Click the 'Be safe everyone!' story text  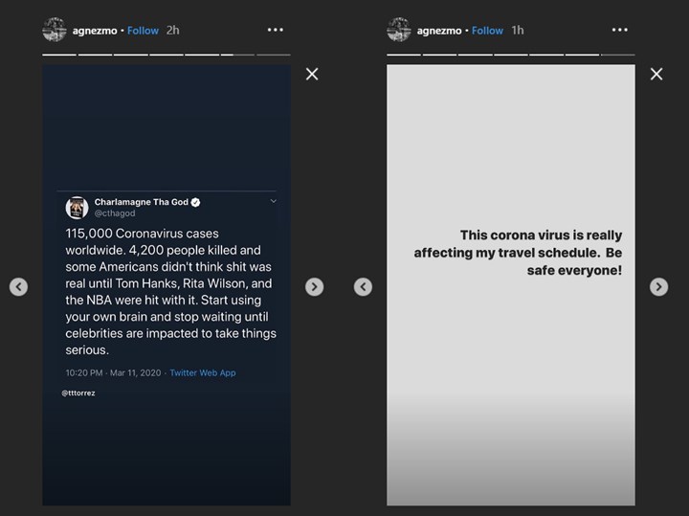pyautogui.click(x=574, y=271)
